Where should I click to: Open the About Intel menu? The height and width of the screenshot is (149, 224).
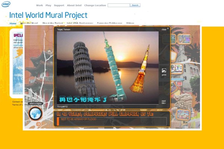[74, 5]
